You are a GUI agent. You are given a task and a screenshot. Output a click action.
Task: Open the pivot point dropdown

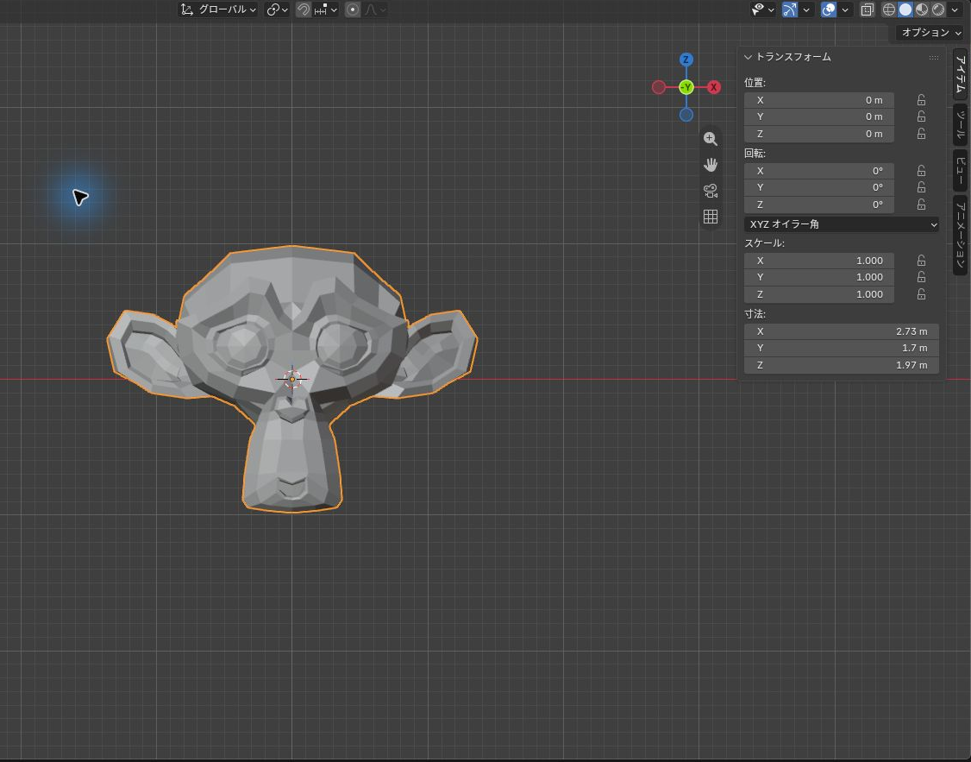(277, 9)
